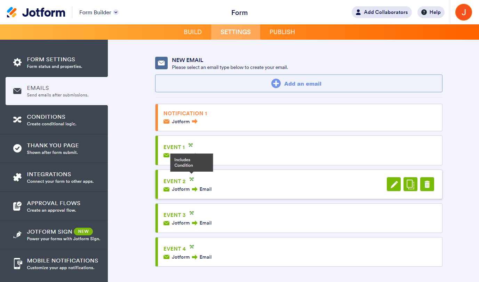Click the duplicate icon on Event 2

click(410, 184)
